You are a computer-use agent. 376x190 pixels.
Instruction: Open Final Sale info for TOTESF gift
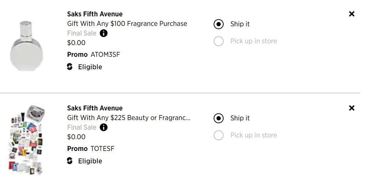[x=104, y=127]
